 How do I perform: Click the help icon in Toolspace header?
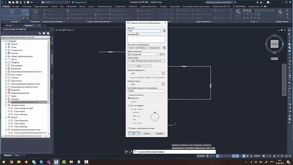pyautogui.click(x=48, y=33)
